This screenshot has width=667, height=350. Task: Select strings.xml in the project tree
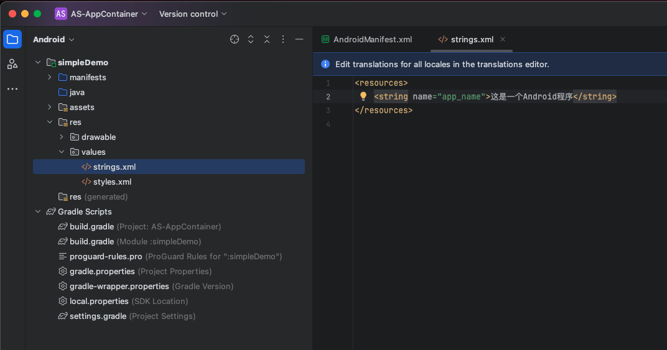click(x=169, y=167)
